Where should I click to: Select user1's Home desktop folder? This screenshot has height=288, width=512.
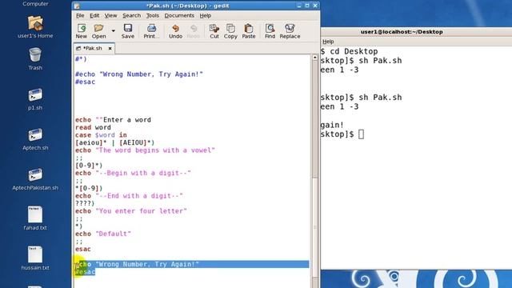point(35,27)
